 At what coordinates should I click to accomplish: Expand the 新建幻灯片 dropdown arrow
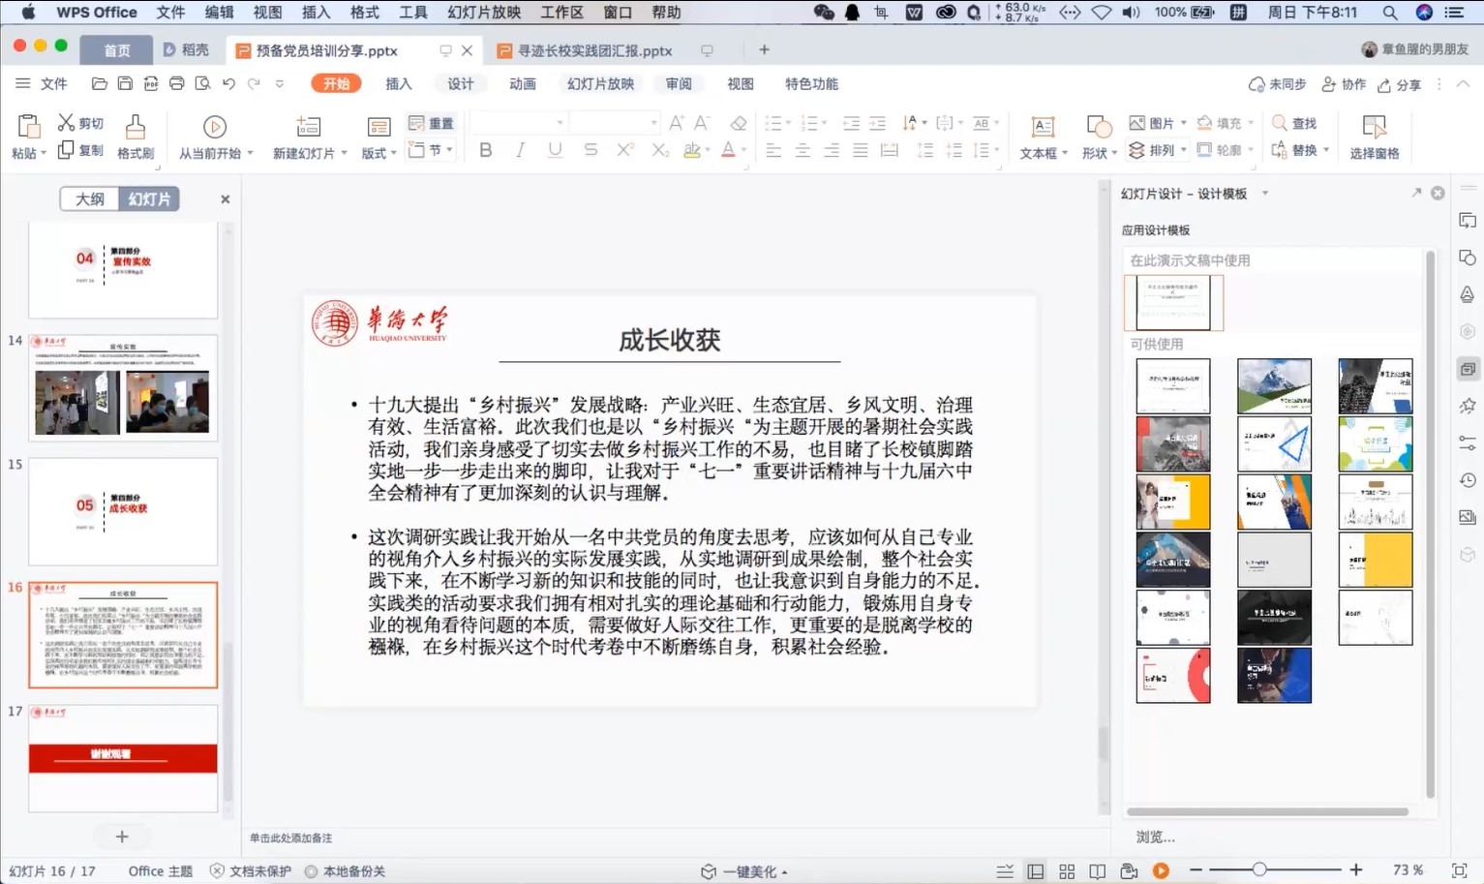tap(344, 153)
